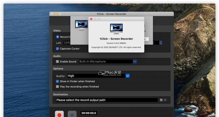219x117 pixels.
Task: Minimize main window with yellow button
Action: pos(56,14)
